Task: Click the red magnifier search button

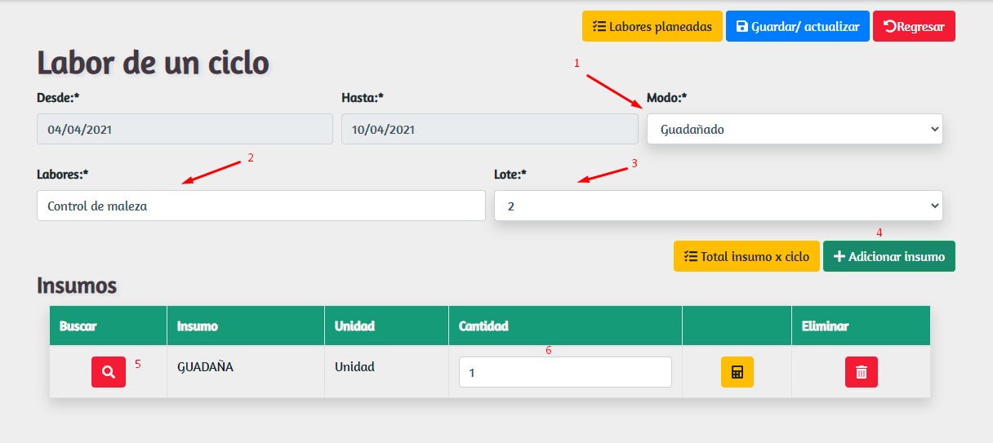Action: coord(109,372)
